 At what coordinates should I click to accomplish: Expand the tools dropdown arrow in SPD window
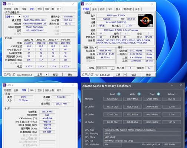46,74
